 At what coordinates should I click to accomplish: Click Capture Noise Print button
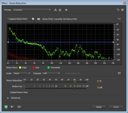pos(18,19)
